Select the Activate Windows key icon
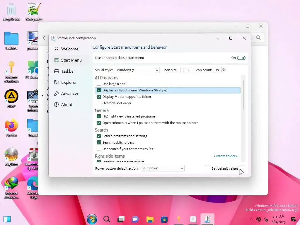300x225 pixels. click(11, 72)
